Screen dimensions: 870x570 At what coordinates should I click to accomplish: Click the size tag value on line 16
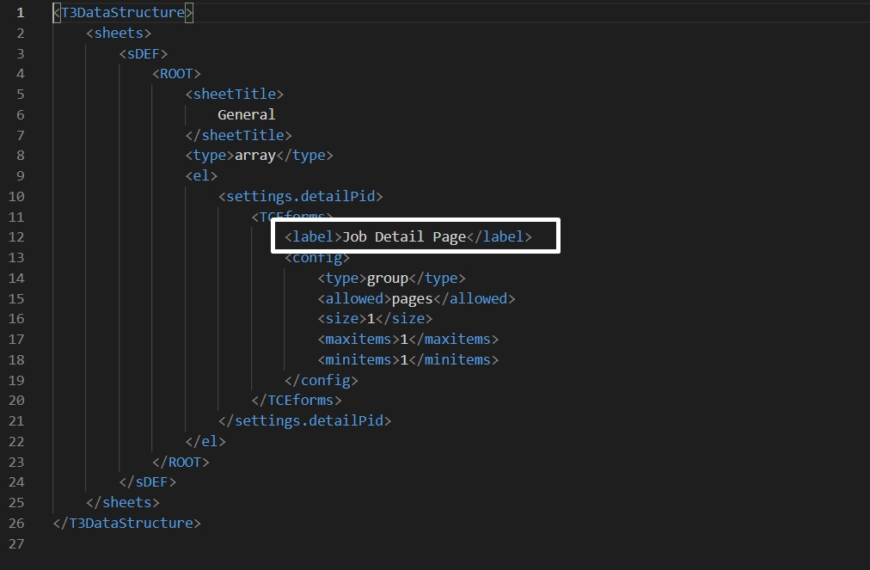coord(371,319)
